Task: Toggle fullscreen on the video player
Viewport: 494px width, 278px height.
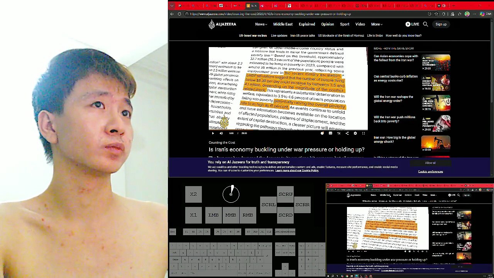Action: (363, 133)
